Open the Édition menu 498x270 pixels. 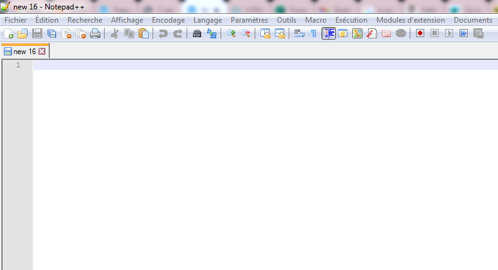47,20
